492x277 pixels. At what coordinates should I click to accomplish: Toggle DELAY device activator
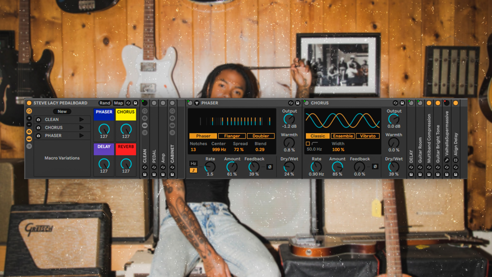pos(411,103)
